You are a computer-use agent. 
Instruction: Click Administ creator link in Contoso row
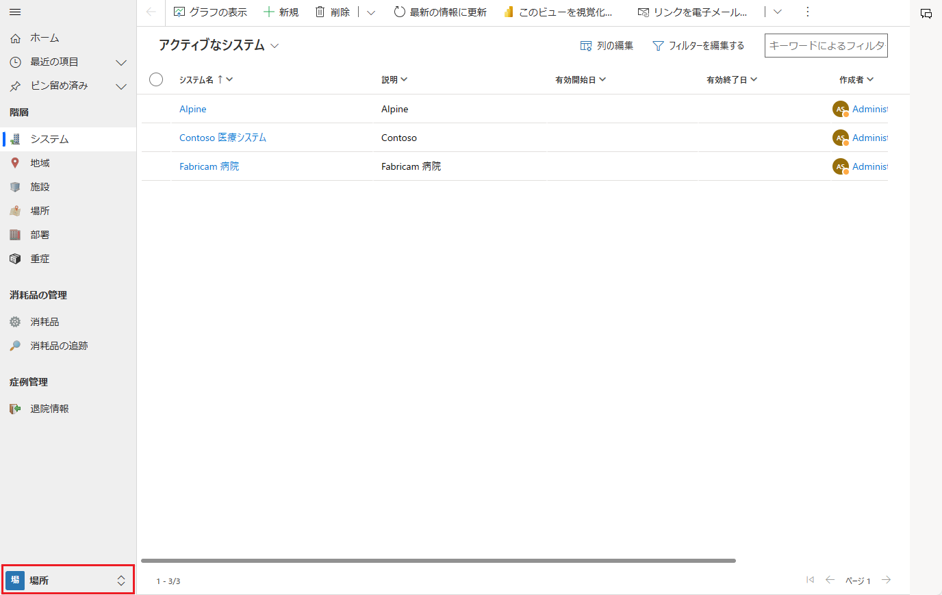pyautogui.click(x=870, y=138)
